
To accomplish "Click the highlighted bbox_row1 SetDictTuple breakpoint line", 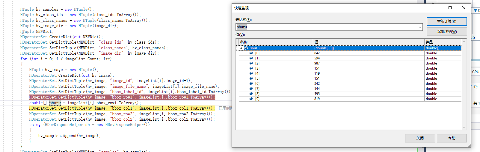I will 122,97.
